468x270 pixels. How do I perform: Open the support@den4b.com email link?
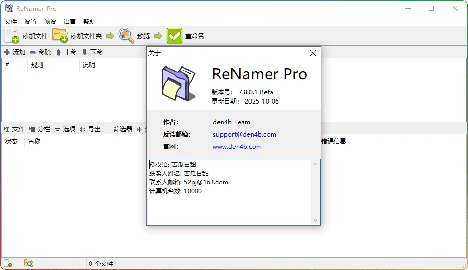[244, 134]
